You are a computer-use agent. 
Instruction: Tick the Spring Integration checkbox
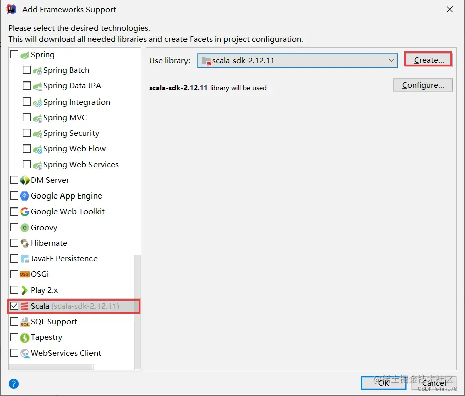click(x=27, y=102)
